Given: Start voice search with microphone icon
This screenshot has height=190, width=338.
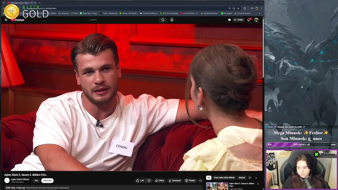Looking at the screenshot, I should pyautogui.click(x=172, y=20).
